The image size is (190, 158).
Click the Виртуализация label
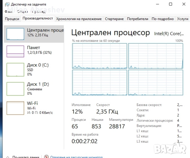coord(149,126)
